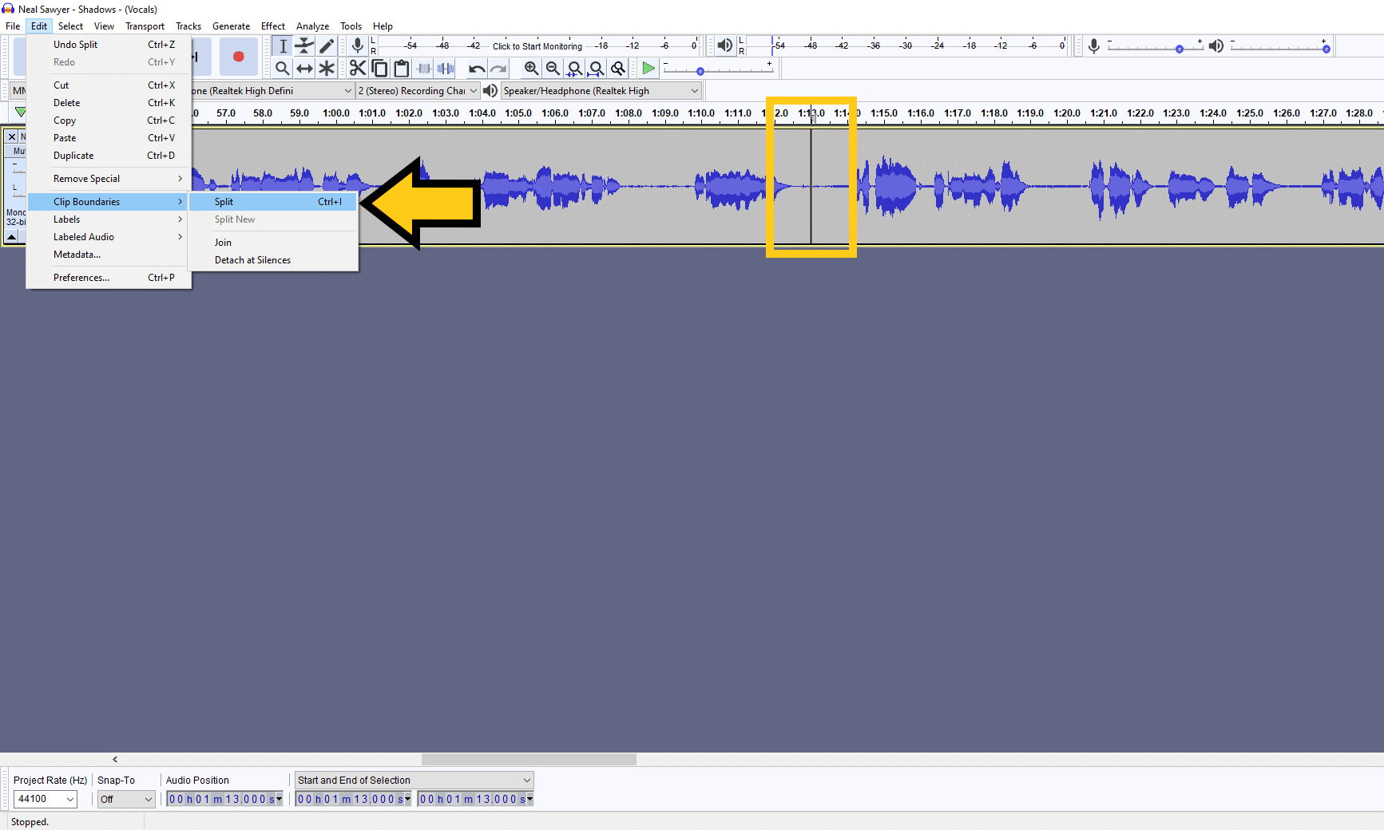Open the Snap-To dropdown set to Off
This screenshot has width=1384, height=830.
125,799
